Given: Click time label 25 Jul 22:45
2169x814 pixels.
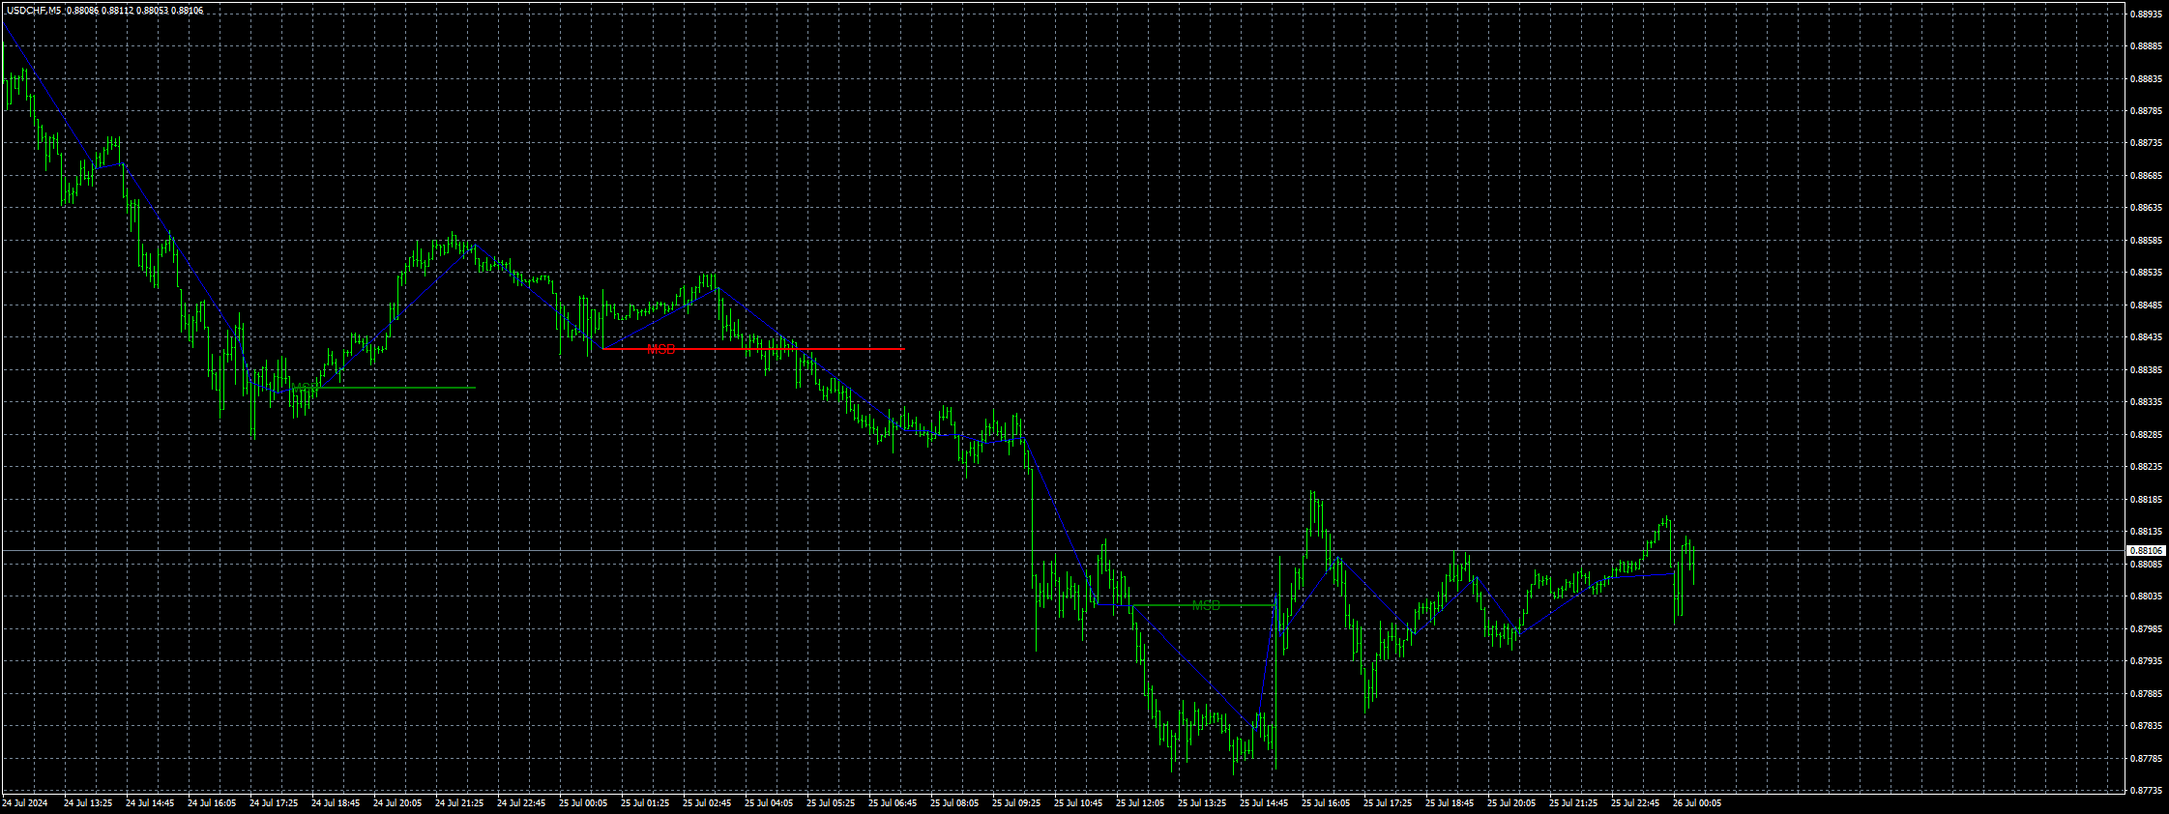Looking at the screenshot, I should click(x=1635, y=803).
